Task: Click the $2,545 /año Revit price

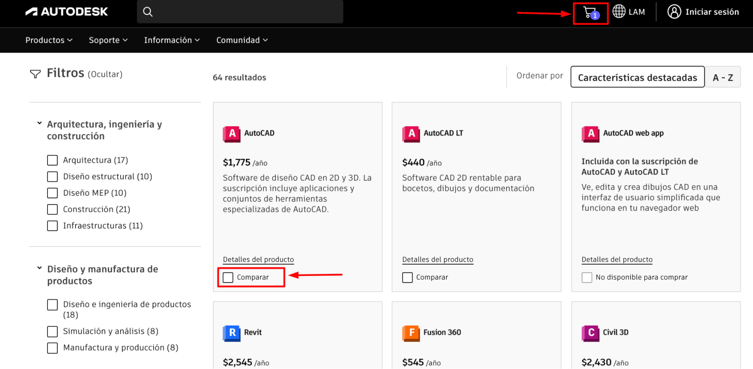Action: 246,362
